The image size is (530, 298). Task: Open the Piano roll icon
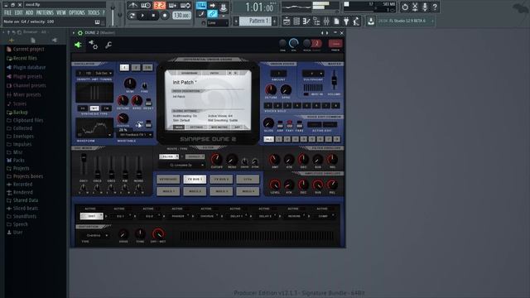click(306, 22)
